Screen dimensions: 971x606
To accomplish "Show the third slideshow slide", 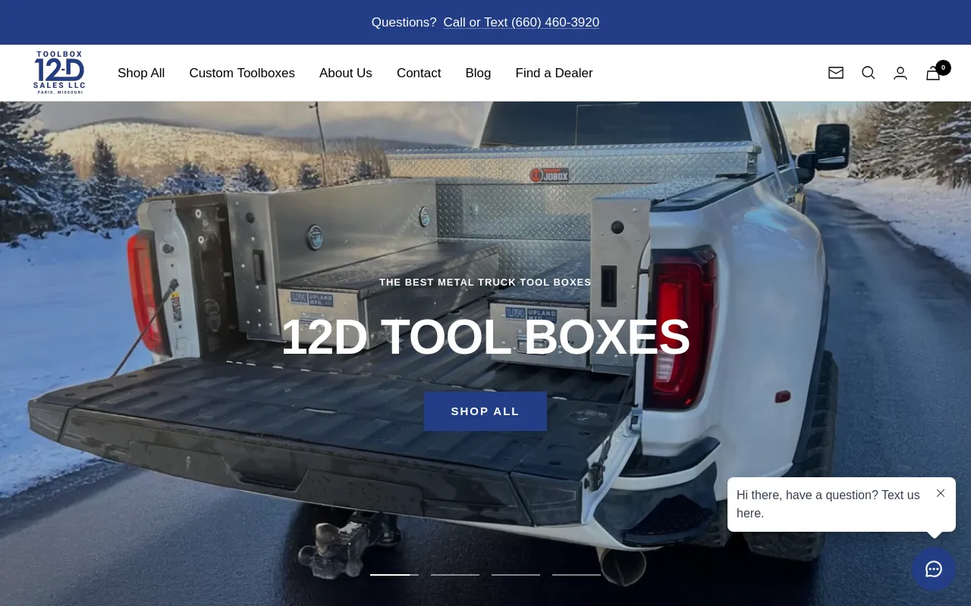I will click(516, 575).
